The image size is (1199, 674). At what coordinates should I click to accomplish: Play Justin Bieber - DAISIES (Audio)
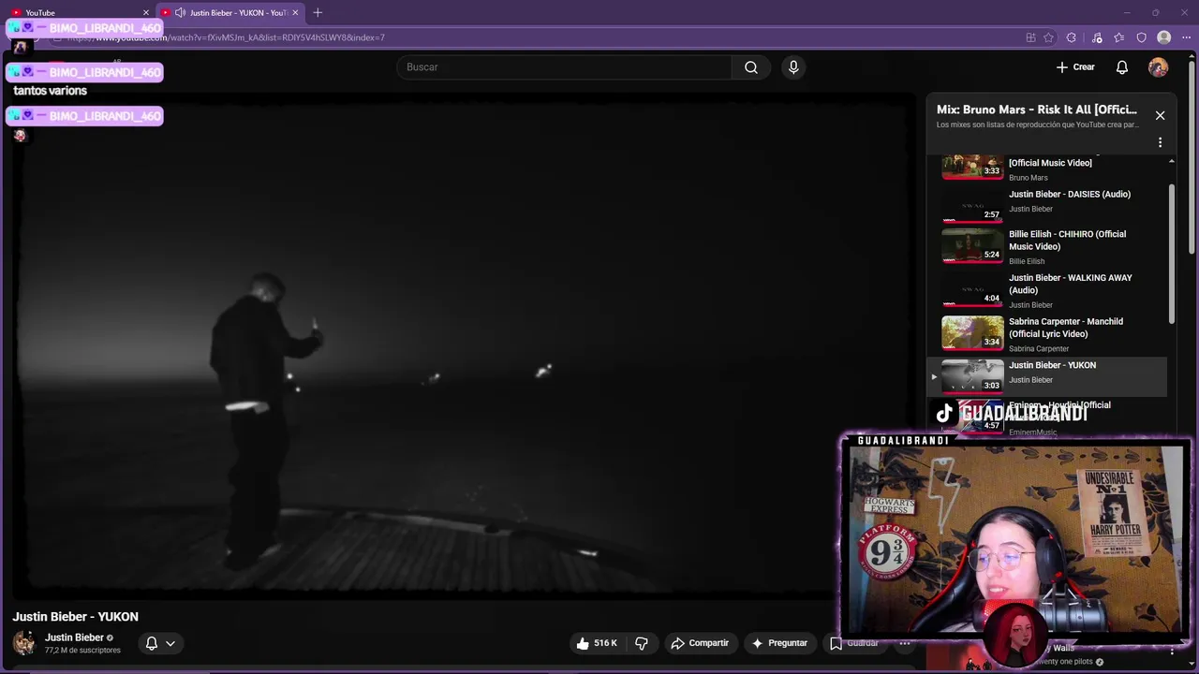[1070, 195]
